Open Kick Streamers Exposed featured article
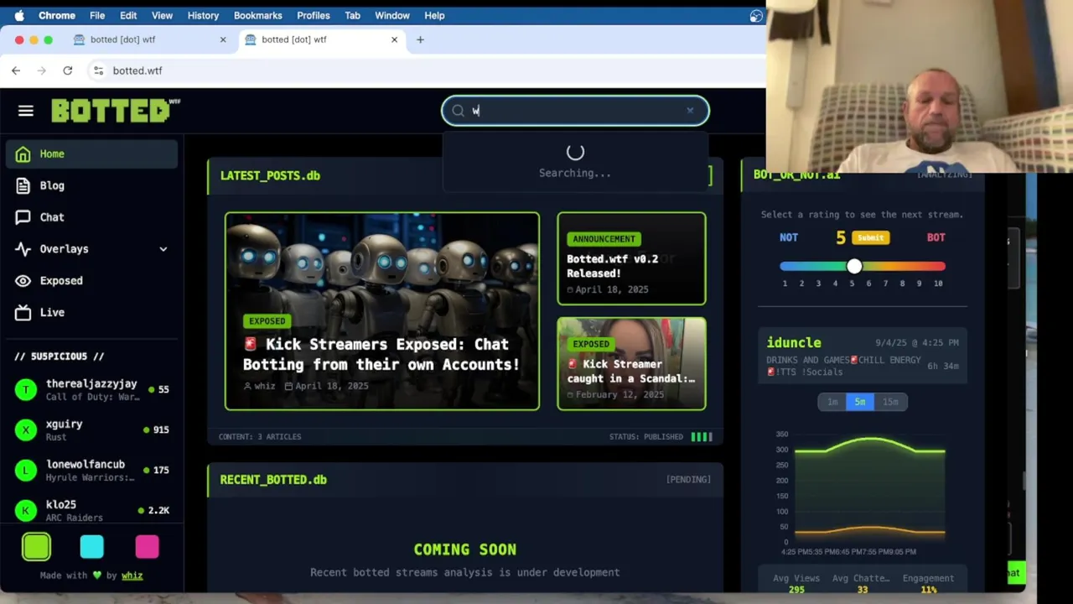The height and width of the screenshot is (604, 1073). click(382, 311)
